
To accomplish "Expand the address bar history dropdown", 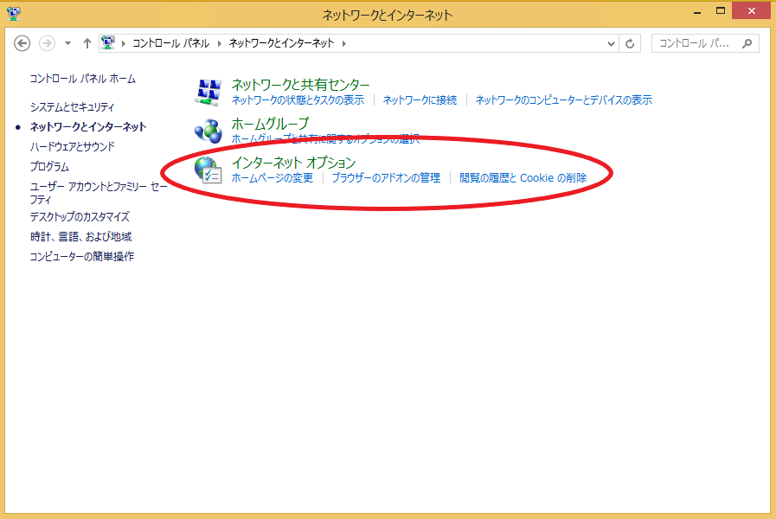I will point(611,43).
